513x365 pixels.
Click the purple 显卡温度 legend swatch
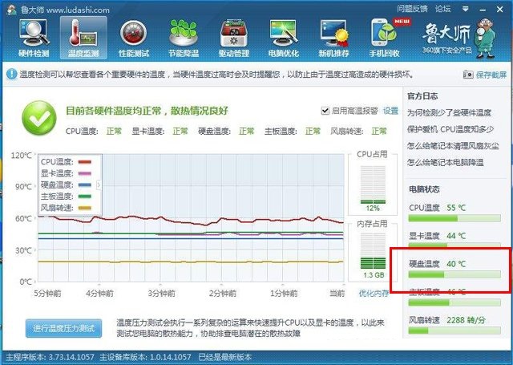(x=85, y=173)
